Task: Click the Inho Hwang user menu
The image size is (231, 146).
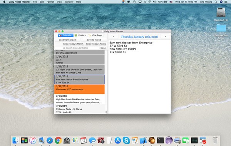Action: point(206,2)
